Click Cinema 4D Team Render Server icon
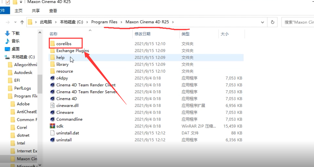314x167 pixels. (x=53, y=92)
